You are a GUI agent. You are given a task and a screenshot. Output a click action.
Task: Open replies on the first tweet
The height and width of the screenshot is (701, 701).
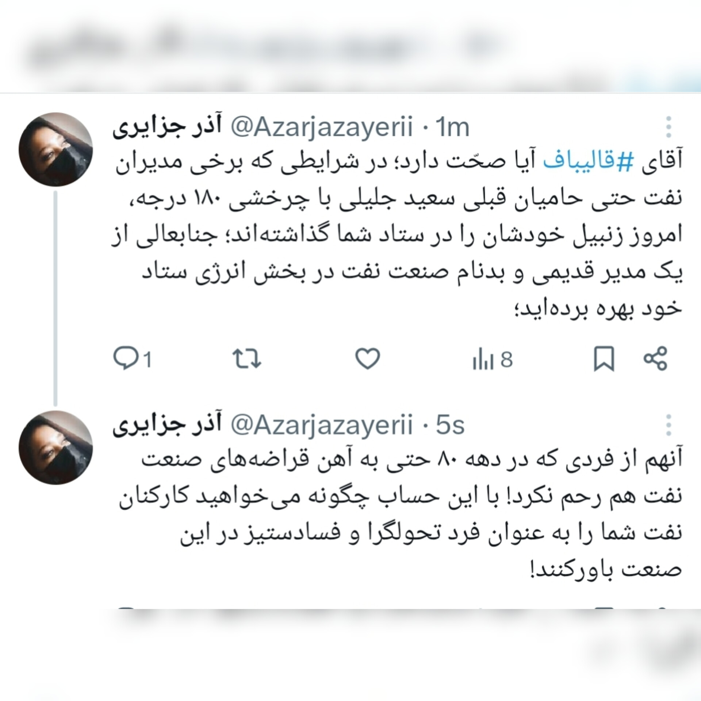[132, 359]
